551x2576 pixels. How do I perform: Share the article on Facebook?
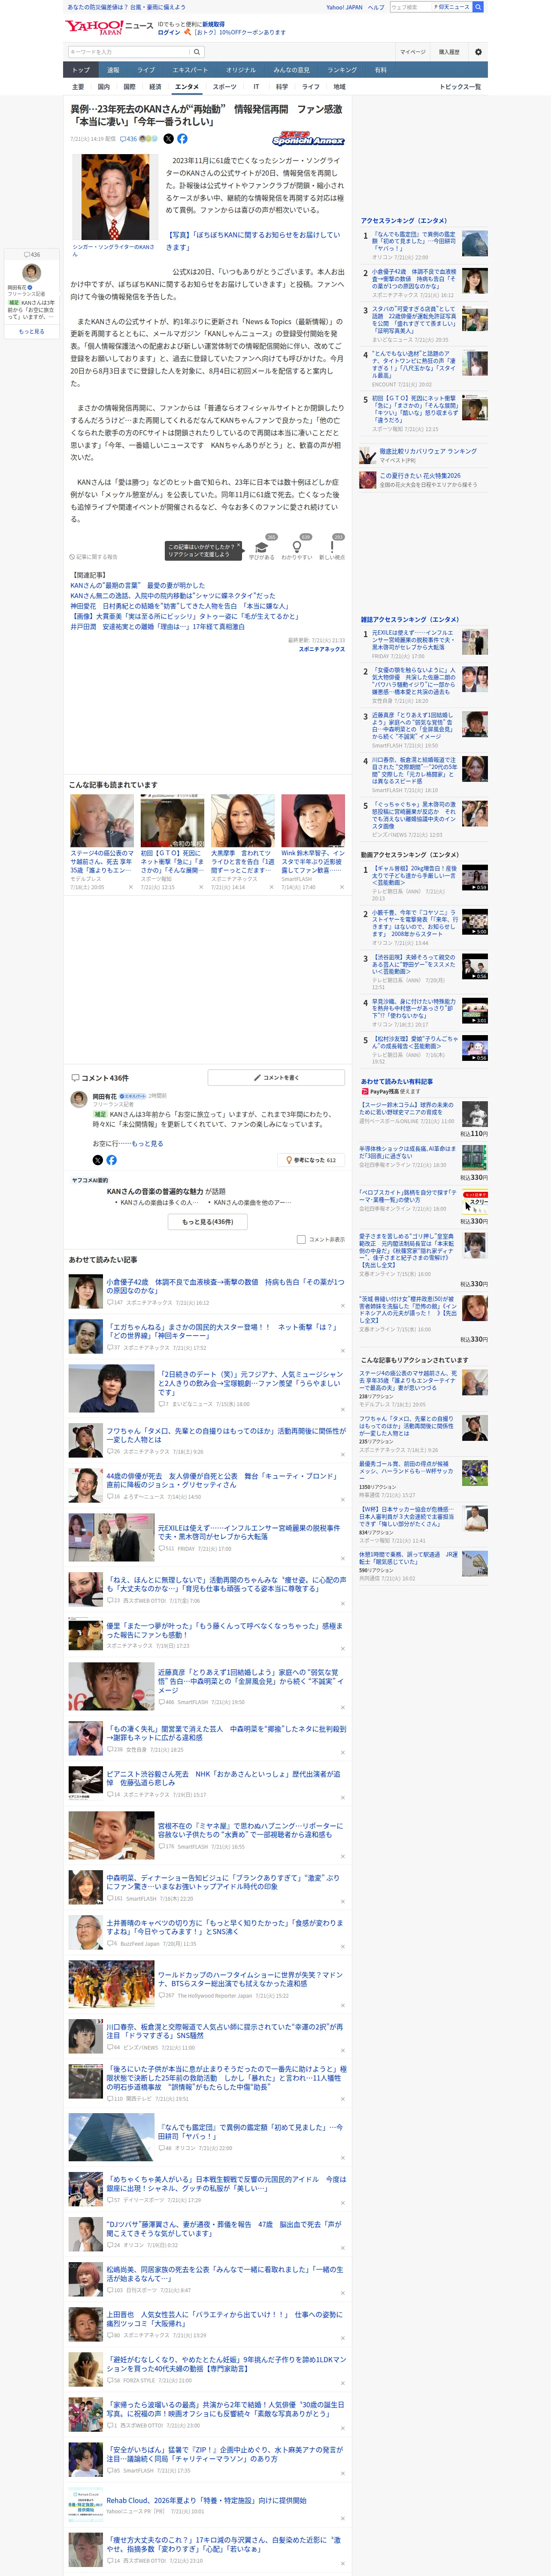point(182,139)
